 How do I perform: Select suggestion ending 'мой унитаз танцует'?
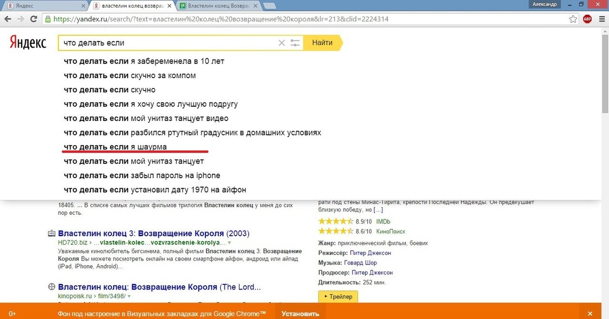click(133, 161)
